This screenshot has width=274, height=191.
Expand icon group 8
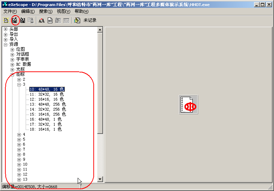[19, 155]
